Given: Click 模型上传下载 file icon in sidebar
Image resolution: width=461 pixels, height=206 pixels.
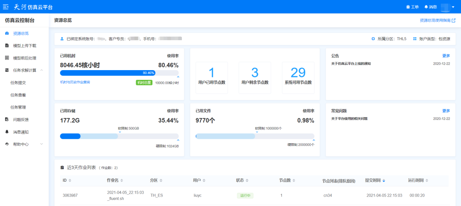Looking at the screenshot, I should coord(7,46).
